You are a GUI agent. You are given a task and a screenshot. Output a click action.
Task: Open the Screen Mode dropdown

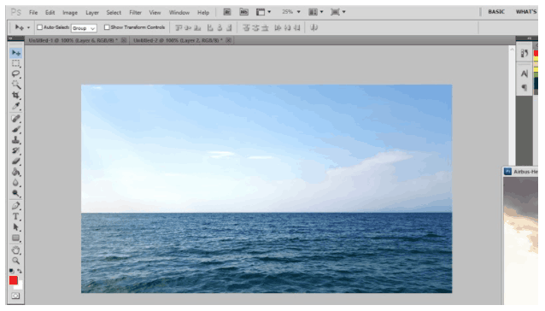(x=338, y=12)
